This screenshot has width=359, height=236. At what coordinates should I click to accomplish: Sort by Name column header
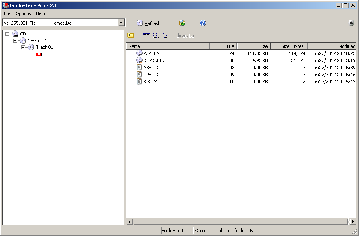tap(168, 46)
